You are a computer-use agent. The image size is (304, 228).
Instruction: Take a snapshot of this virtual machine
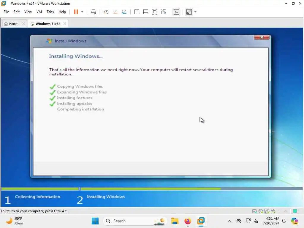pyautogui.click(x=106, y=12)
